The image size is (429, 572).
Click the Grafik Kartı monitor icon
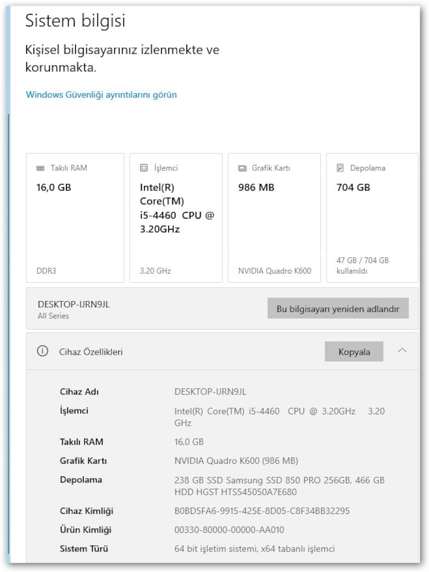coord(242,168)
